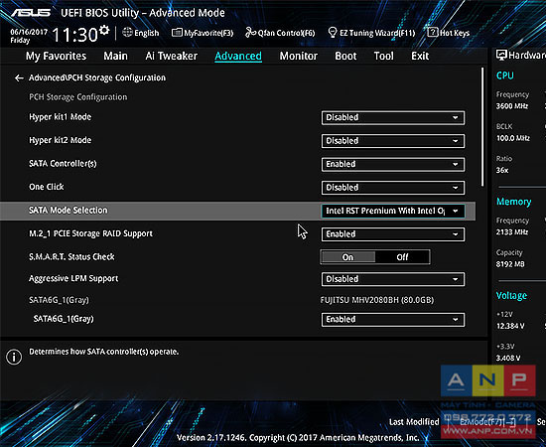Click the MyFavorite(F3) label
This screenshot has width=546, height=447.
pyautogui.click(x=208, y=33)
